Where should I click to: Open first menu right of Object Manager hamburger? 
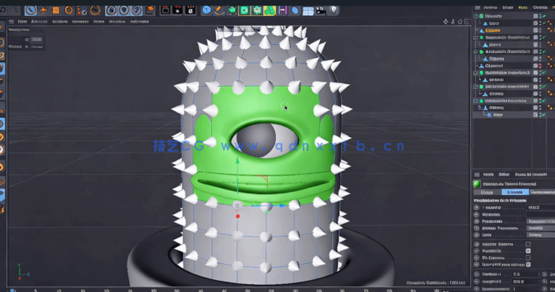pos(490,7)
